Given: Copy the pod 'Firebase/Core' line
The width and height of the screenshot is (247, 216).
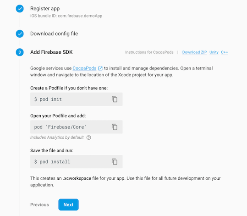Looking at the screenshot, I should (115, 127).
